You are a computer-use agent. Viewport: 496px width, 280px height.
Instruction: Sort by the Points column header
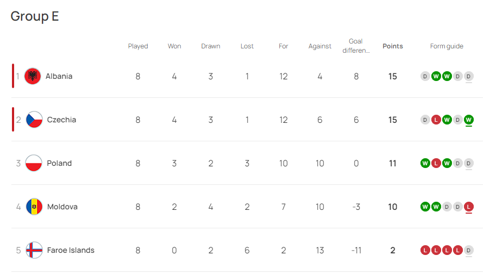393,46
